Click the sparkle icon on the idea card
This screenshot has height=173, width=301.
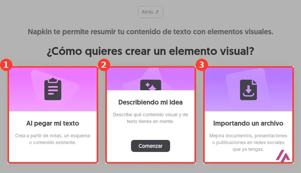coord(150,85)
